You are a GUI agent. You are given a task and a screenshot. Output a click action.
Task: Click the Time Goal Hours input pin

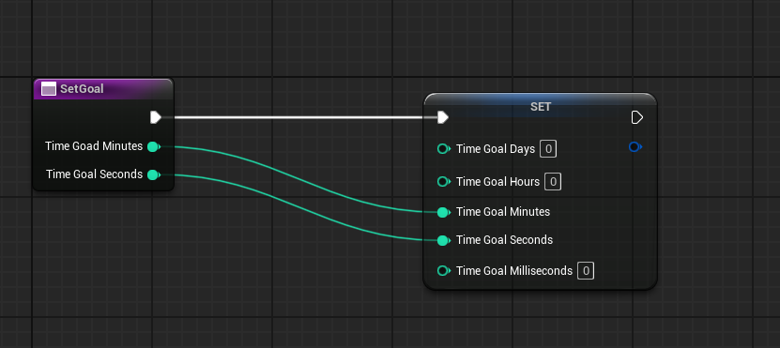coord(443,181)
